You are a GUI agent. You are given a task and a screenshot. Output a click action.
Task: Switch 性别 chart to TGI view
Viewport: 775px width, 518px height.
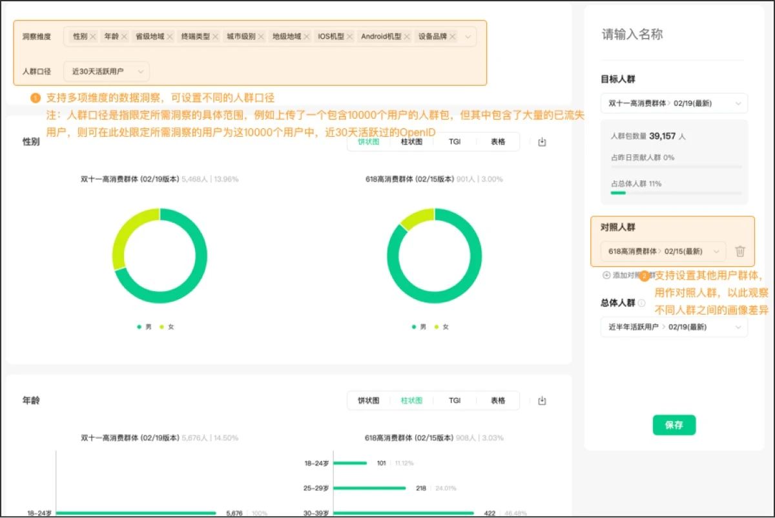click(455, 142)
